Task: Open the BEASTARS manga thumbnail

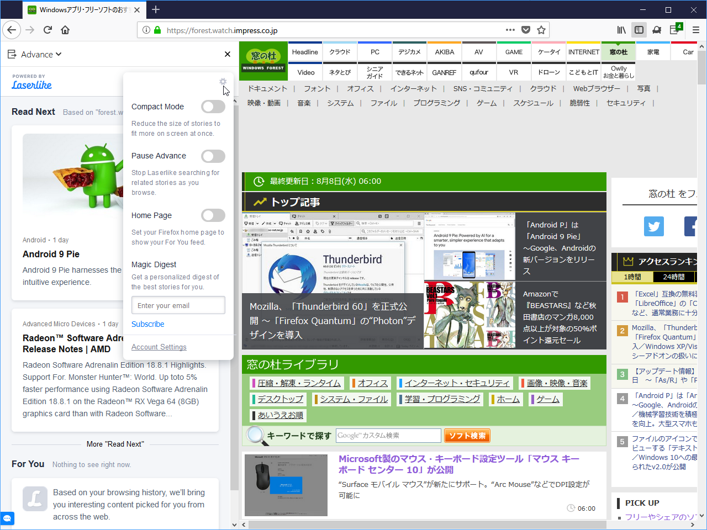Action: 469,315
